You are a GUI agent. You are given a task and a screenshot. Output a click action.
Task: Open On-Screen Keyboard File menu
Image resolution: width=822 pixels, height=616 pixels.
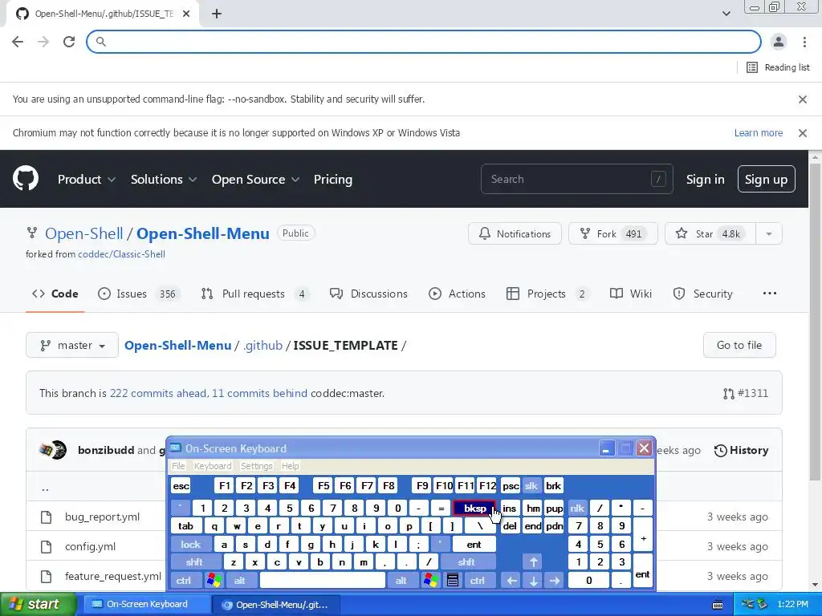pos(178,466)
